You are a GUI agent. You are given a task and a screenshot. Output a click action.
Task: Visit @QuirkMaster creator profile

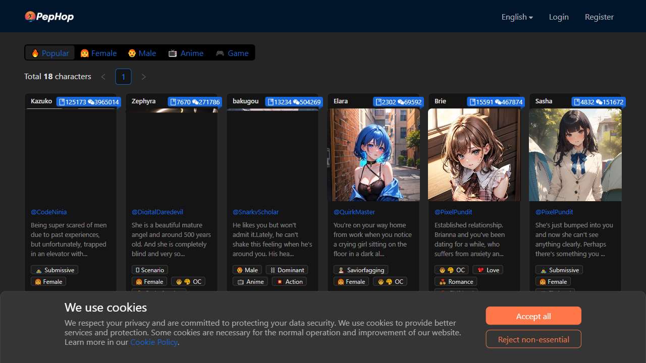[x=354, y=212]
